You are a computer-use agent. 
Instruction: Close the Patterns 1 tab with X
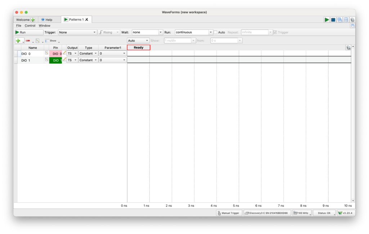pos(87,19)
